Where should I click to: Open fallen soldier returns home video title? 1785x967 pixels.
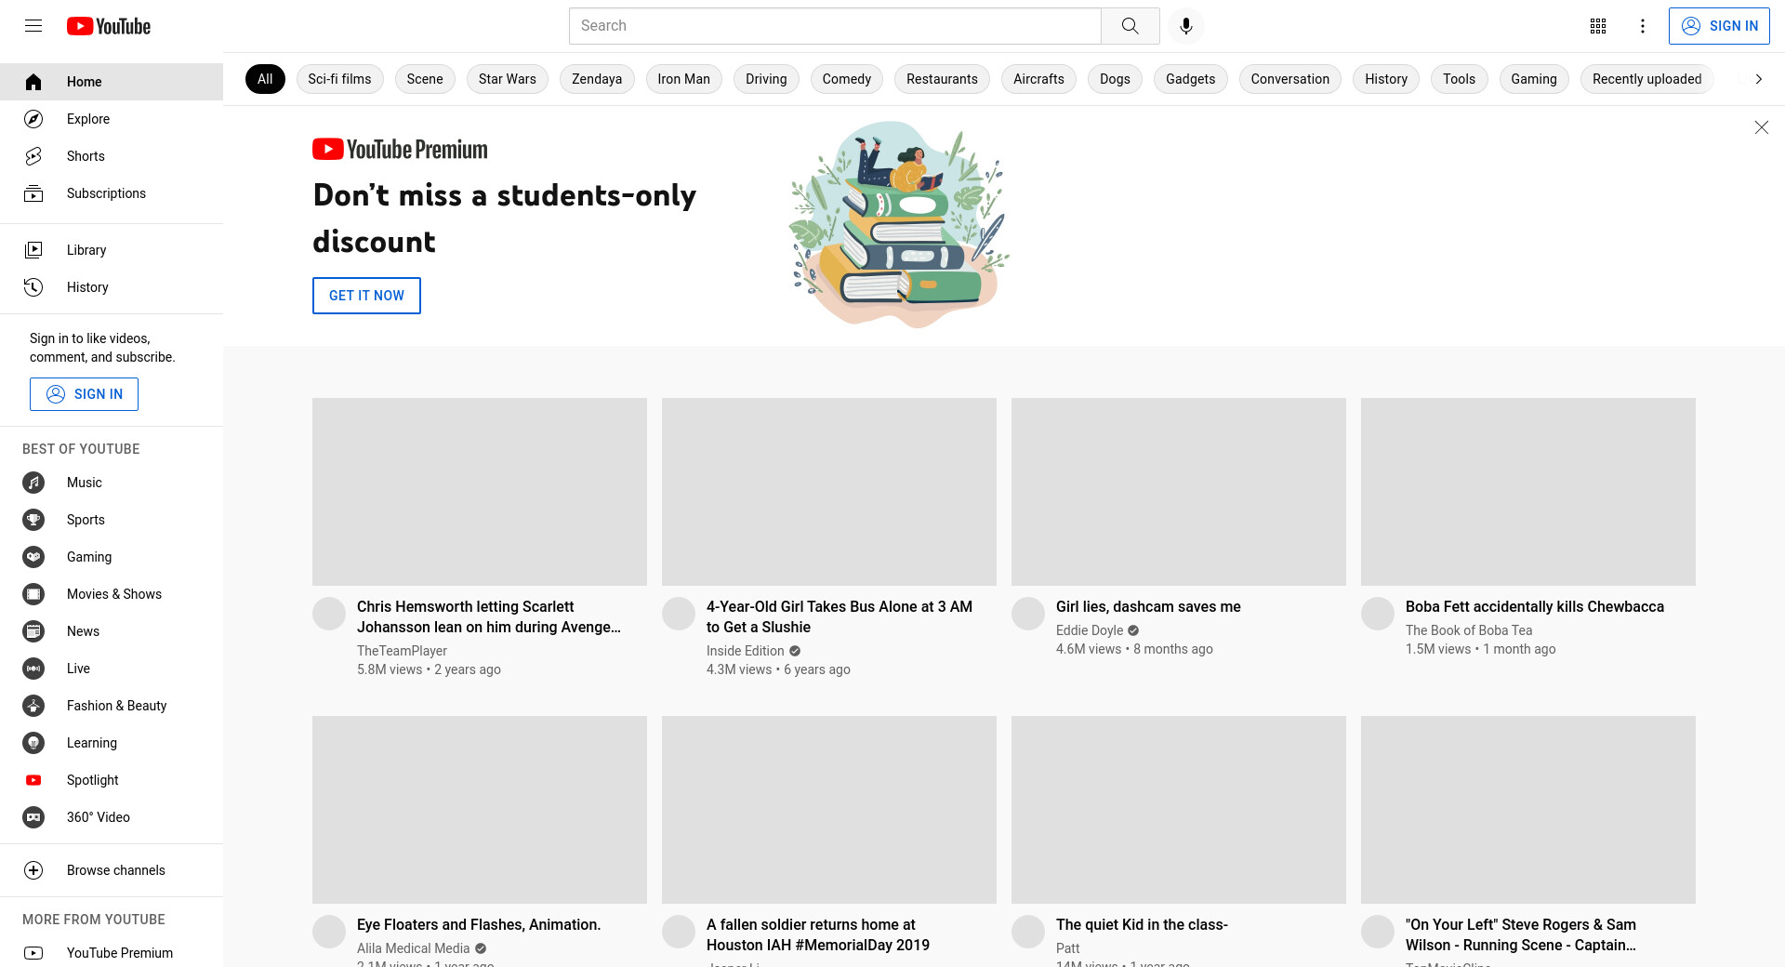(818, 934)
